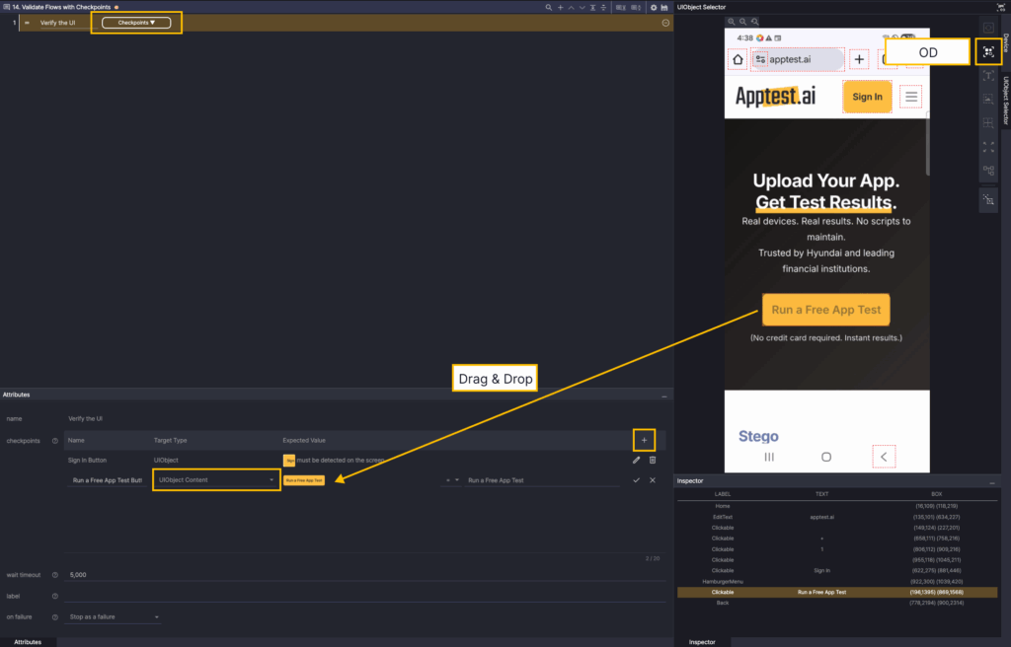Cancel the checkpoint edit with X

(653, 480)
